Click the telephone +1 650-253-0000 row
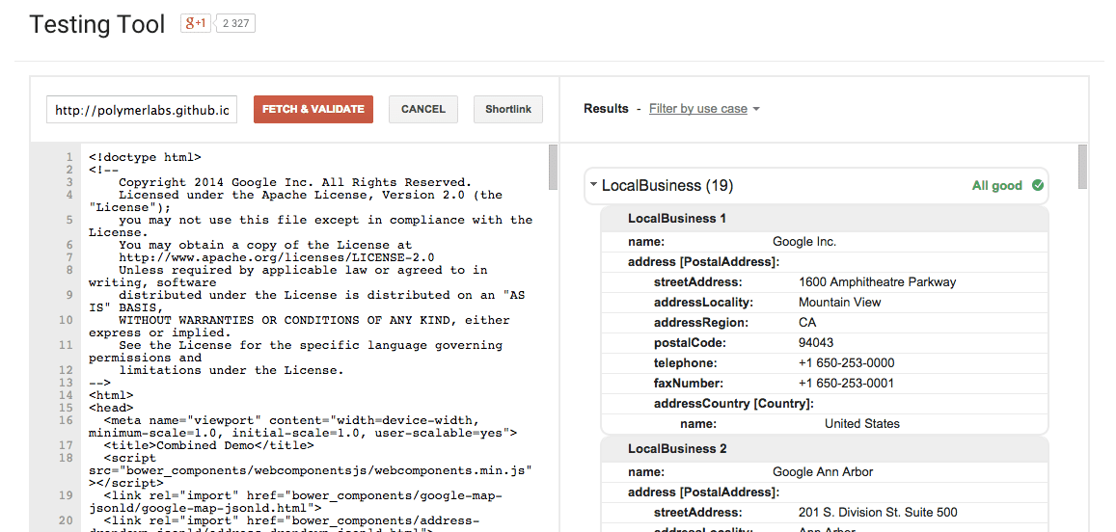 click(x=824, y=363)
